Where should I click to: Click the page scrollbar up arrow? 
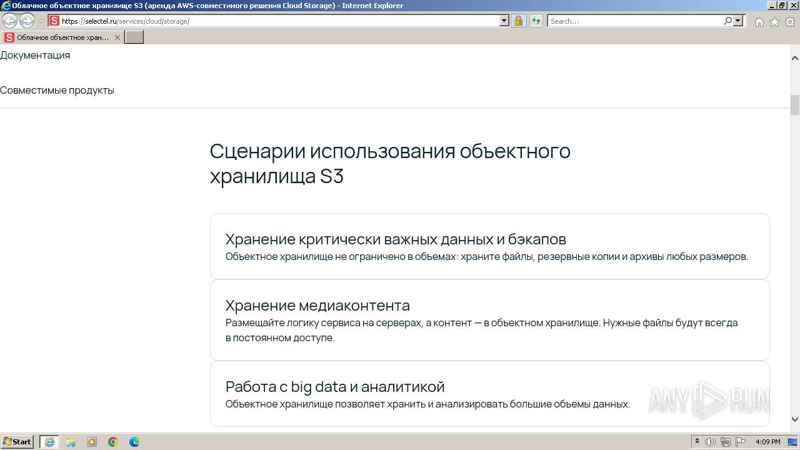coord(795,58)
